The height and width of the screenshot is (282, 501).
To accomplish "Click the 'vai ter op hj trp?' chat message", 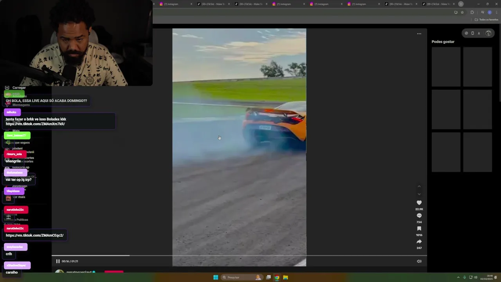I will tap(18, 180).
